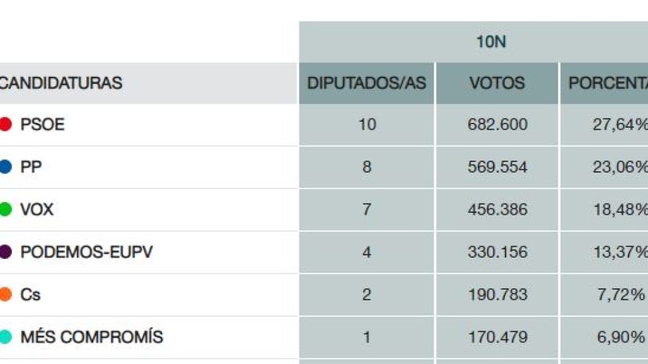Select the PSOE candidatura name
This screenshot has height=364, width=648.
[x=42, y=125]
